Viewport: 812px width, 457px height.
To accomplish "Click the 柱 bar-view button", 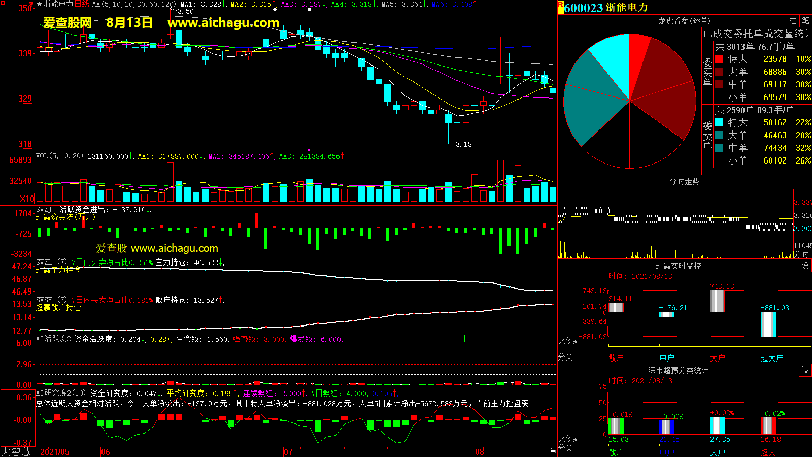I will click(x=793, y=21).
